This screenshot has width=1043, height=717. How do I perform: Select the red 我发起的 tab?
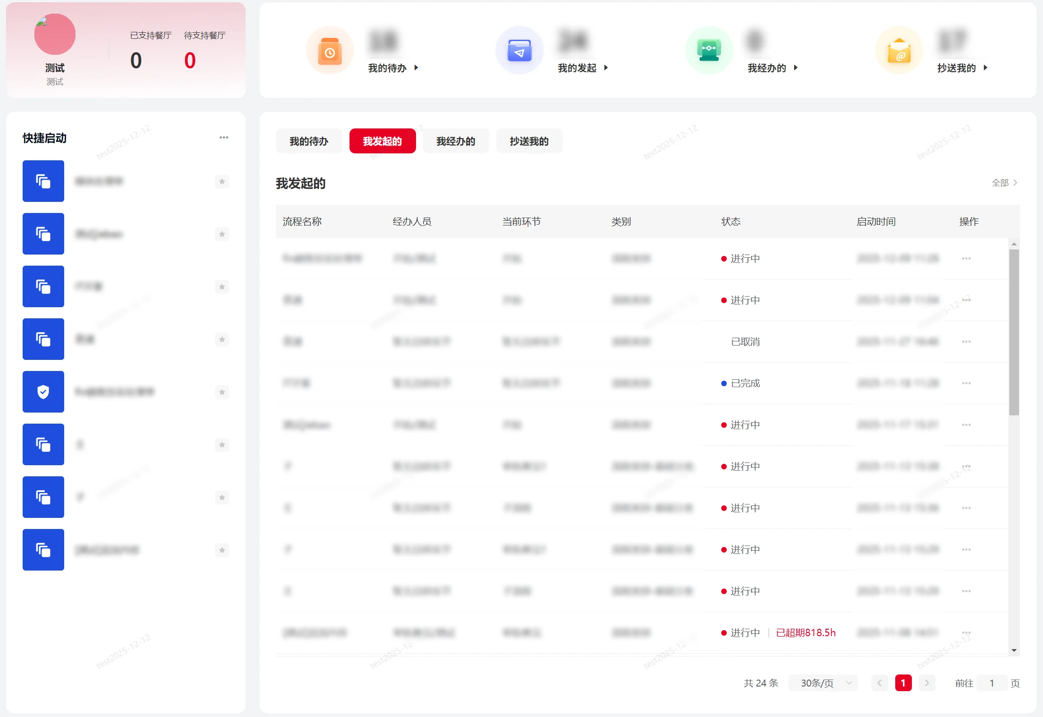pos(382,141)
